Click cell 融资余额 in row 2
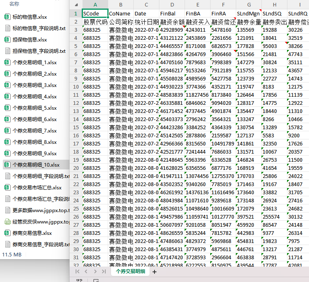 (172, 22)
